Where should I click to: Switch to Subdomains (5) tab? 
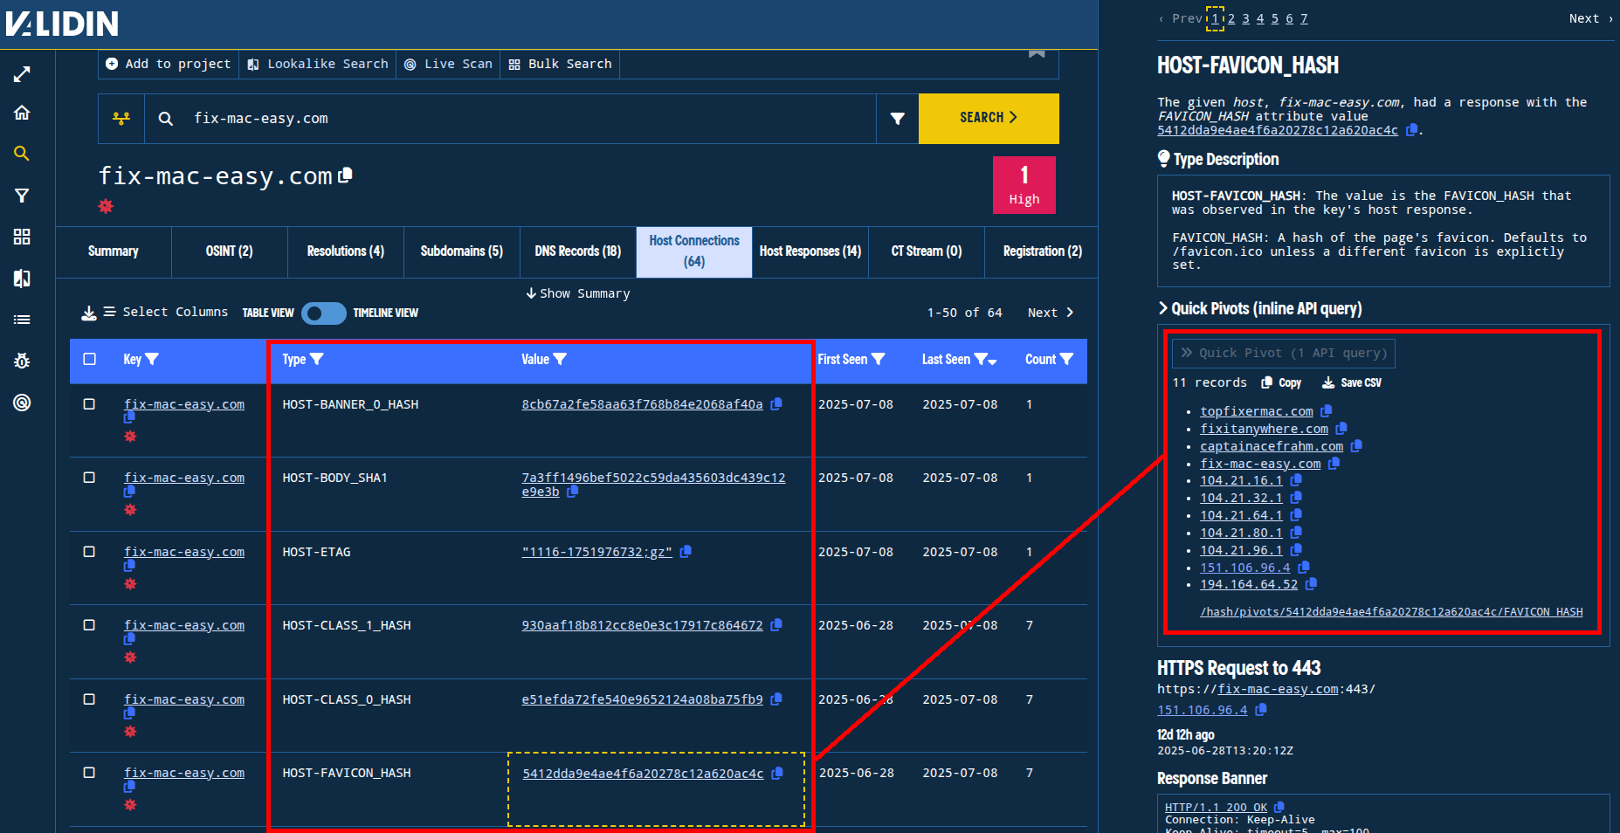(462, 251)
